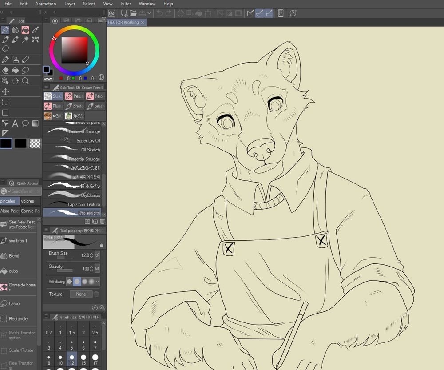Select the Airbrush spray tool
The image size is (444, 370).
(15, 60)
